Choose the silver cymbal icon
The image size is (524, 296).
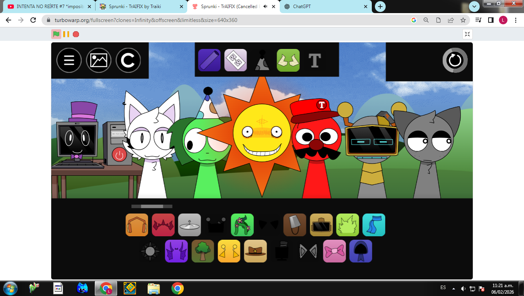pos(190,225)
